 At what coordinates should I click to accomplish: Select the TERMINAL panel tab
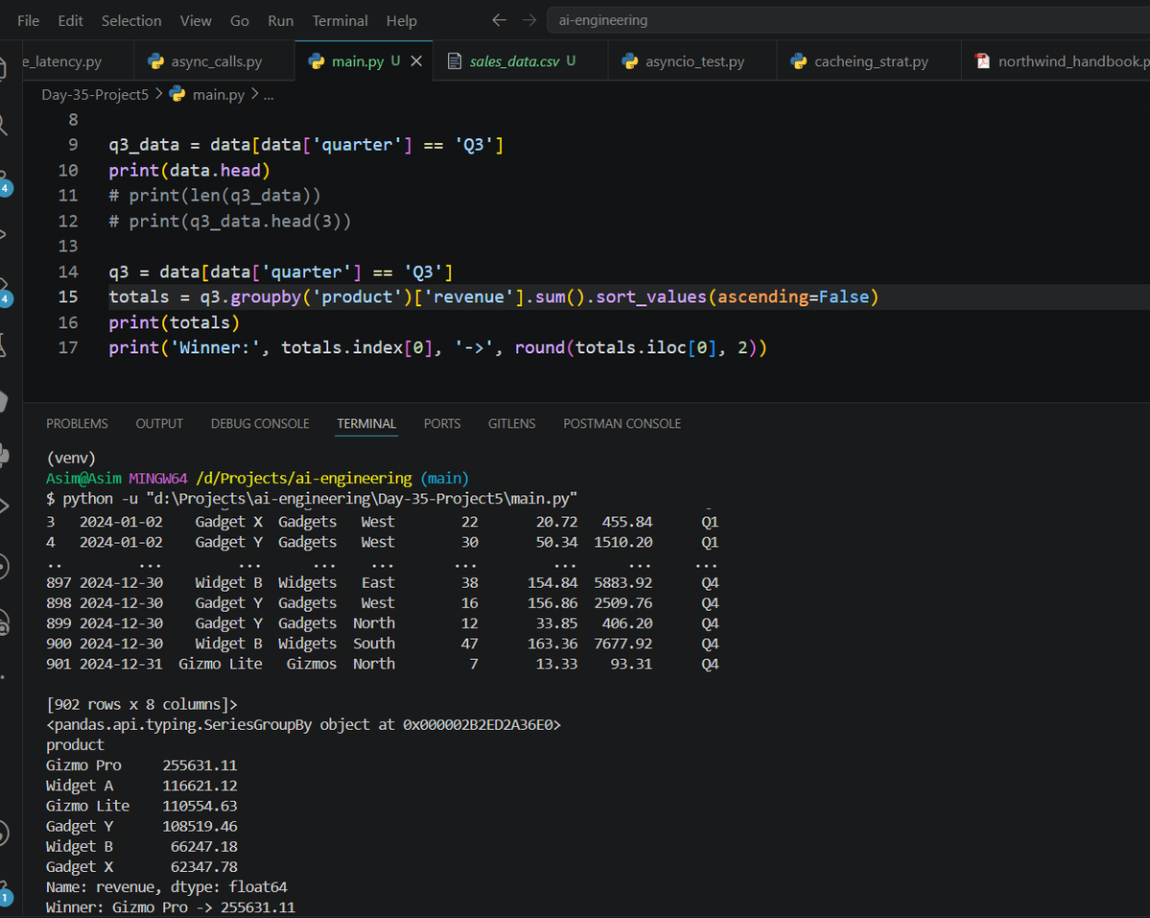366,424
